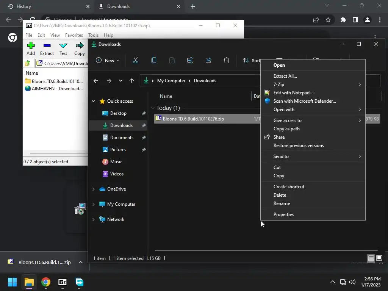The height and width of the screenshot is (291, 388).
Task: Go up one level in Explorer
Action: [131, 81]
